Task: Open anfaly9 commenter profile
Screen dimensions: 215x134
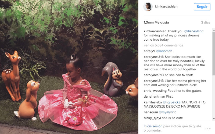Action: [149, 51]
